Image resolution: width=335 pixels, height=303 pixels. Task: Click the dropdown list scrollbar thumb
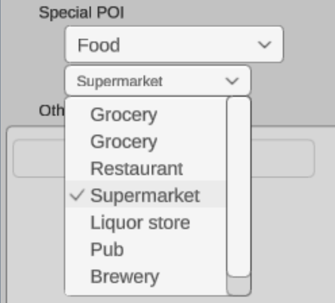[x=239, y=186]
